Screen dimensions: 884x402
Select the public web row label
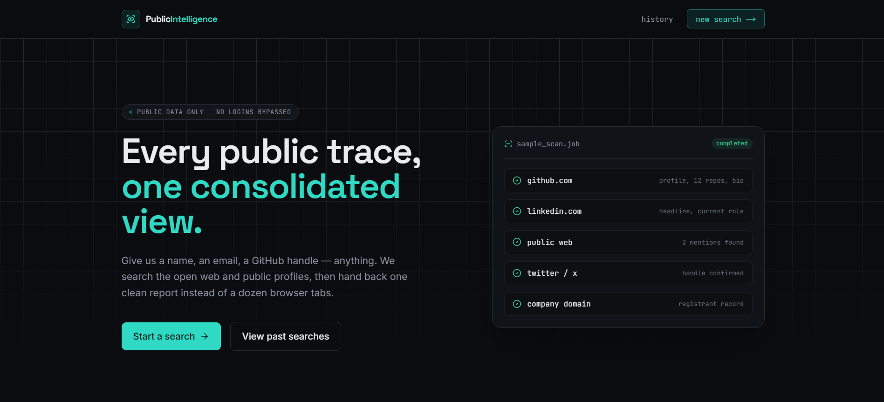coord(550,243)
